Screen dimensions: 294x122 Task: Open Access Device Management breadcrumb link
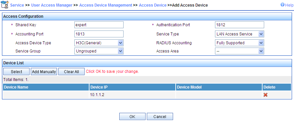click(106, 5)
